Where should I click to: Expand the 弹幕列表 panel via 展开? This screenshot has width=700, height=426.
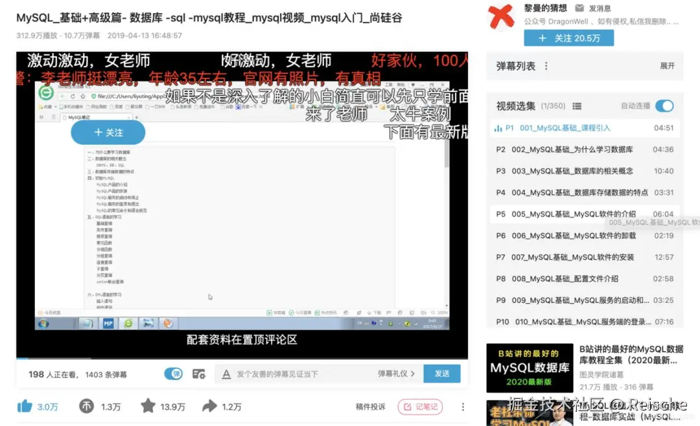pos(668,65)
